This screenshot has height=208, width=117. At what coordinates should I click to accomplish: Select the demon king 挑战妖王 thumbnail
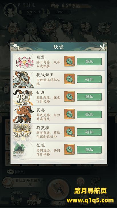tap(23, 79)
